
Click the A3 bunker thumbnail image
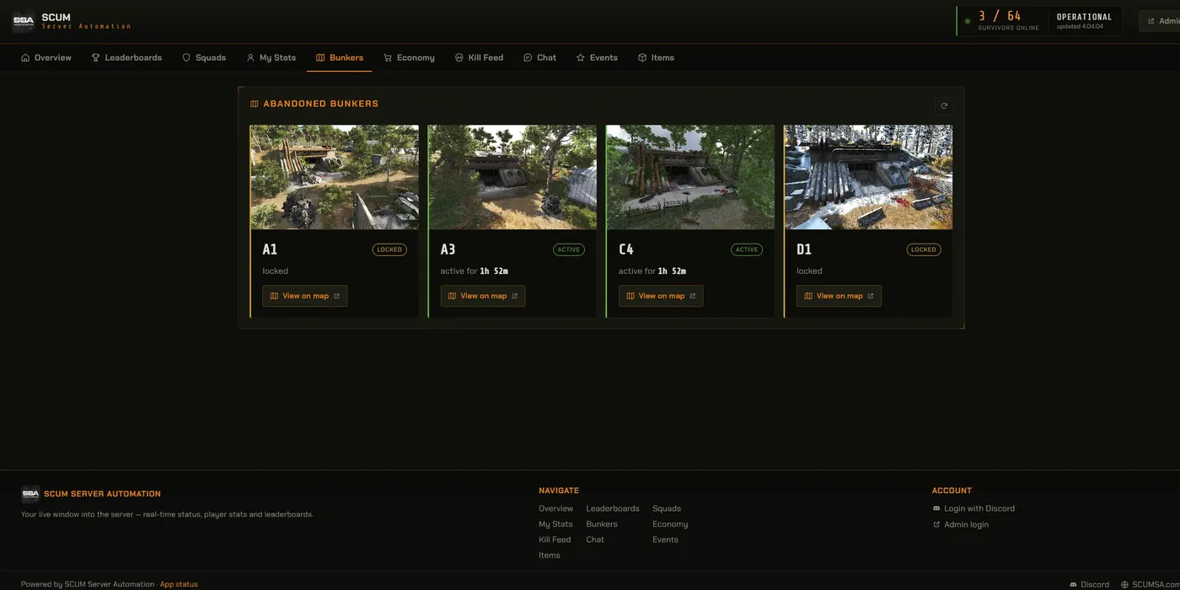[x=512, y=177]
